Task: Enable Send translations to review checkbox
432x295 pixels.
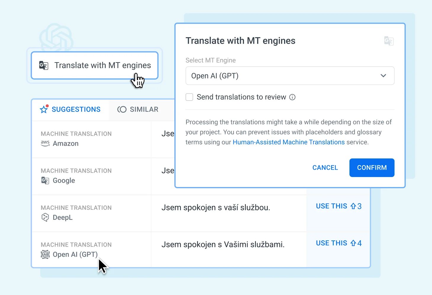Action: click(189, 97)
